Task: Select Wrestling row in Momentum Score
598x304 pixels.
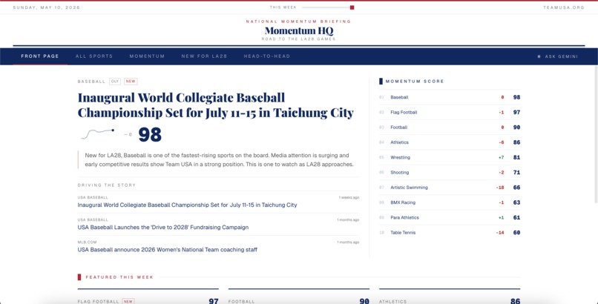Action: [x=450, y=157]
